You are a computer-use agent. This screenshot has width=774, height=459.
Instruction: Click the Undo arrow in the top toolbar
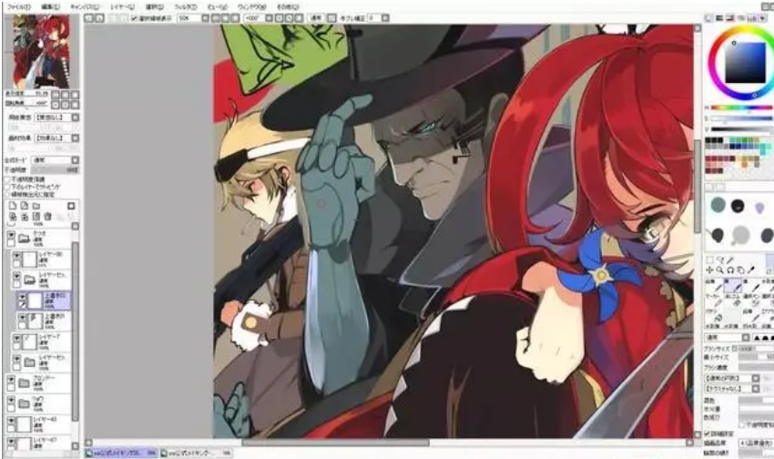click(88, 18)
